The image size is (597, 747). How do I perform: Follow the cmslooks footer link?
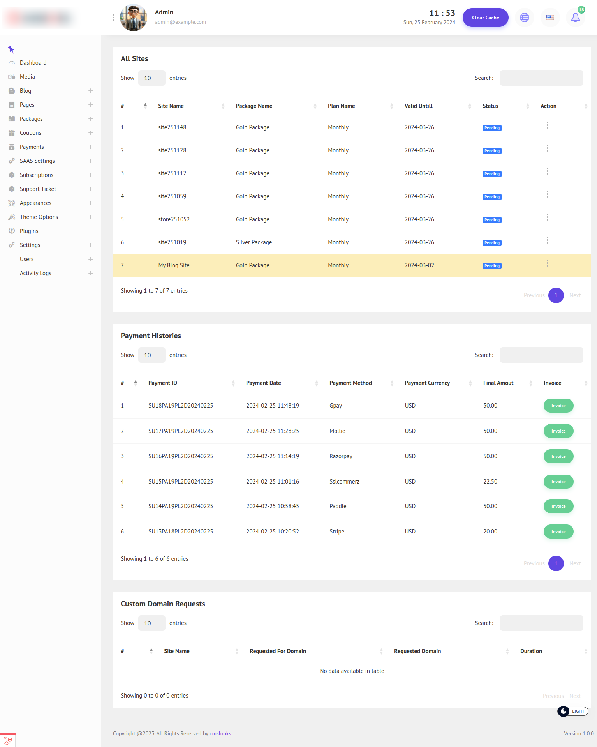coord(220,733)
